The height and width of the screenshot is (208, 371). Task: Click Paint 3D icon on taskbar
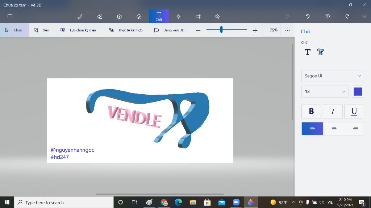(251, 202)
